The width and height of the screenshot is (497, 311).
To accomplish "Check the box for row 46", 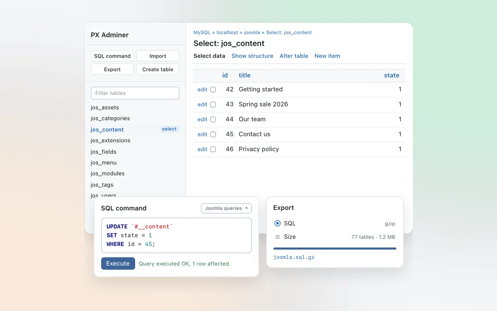I will (x=213, y=149).
